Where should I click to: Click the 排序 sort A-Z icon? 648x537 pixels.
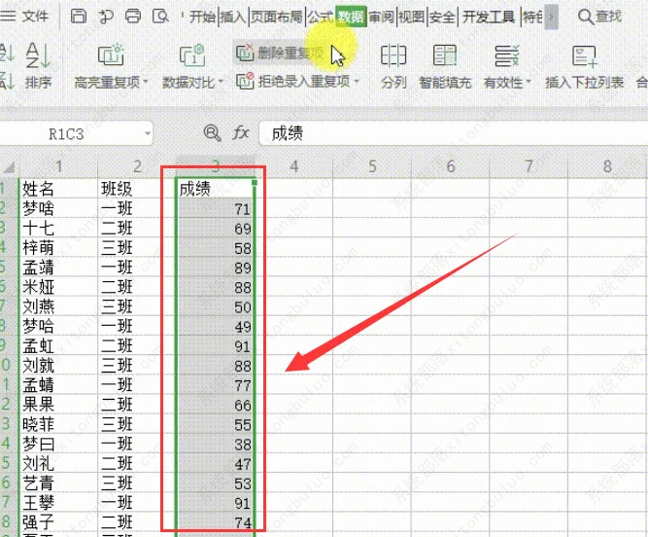(38, 55)
